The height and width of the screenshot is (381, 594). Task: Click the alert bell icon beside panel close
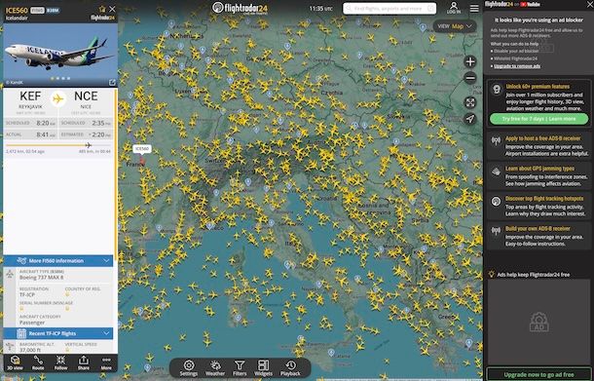click(x=102, y=9)
